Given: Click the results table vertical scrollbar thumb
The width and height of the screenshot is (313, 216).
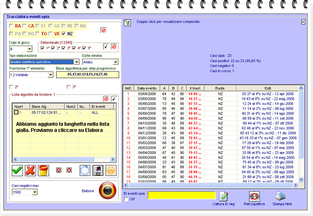Looking at the screenshot, I should click(x=301, y=125).
